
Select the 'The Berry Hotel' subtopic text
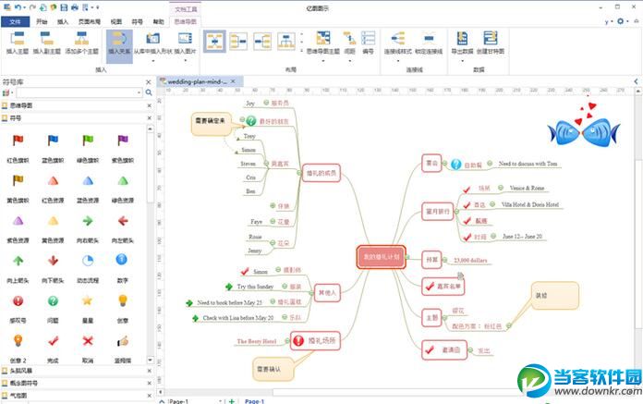pyautogui.click(x=257, y=341)
